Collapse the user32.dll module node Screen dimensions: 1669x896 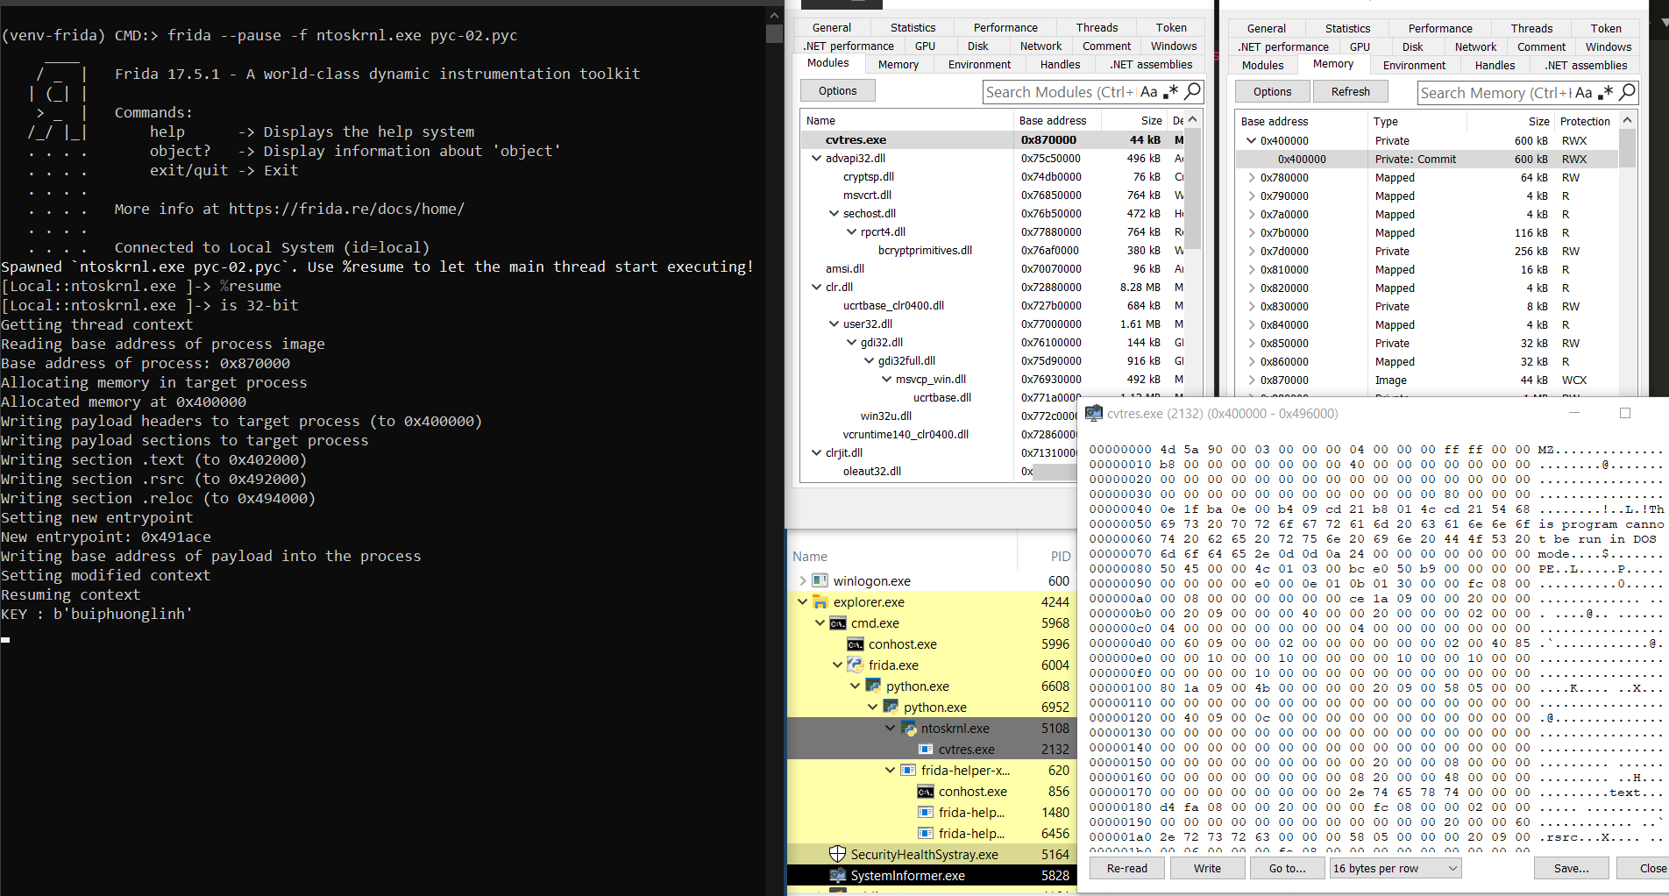834,324
